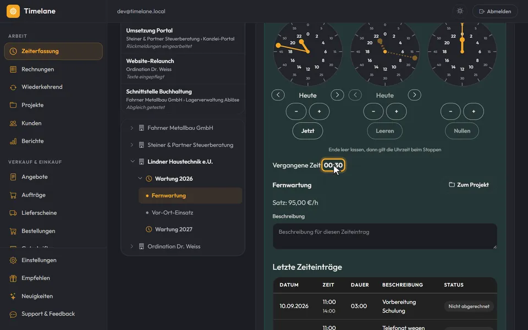Click the Bestellungen cart icon
Image resolution: width=528 pixels, height=330 pixels.
(13, 231)
